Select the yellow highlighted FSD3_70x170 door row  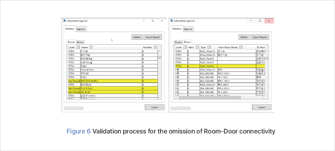(x=220, y=66)
